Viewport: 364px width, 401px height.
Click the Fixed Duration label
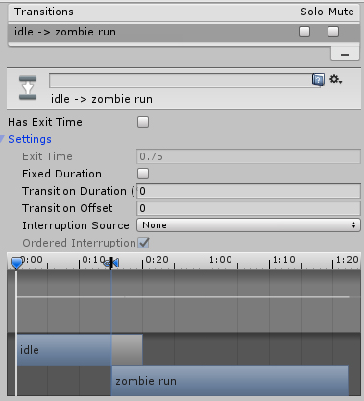pyautogui.click(x=61, y=174)
